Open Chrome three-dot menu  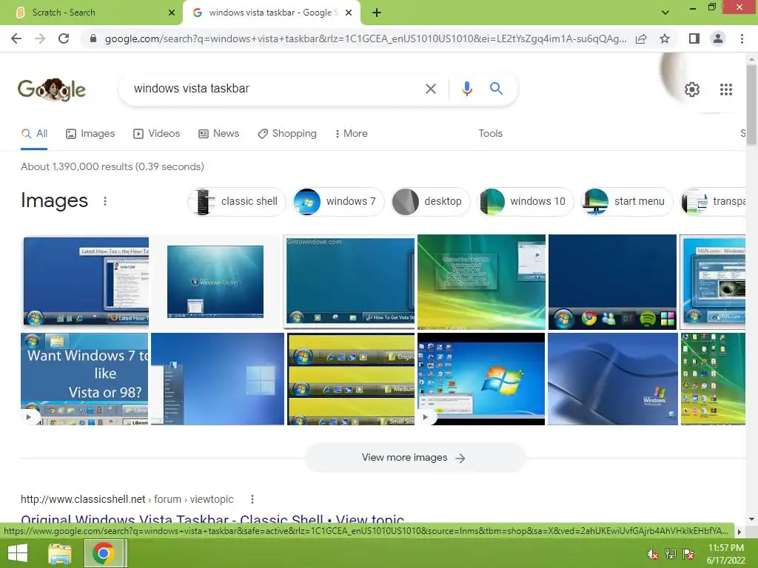(742, 38)
